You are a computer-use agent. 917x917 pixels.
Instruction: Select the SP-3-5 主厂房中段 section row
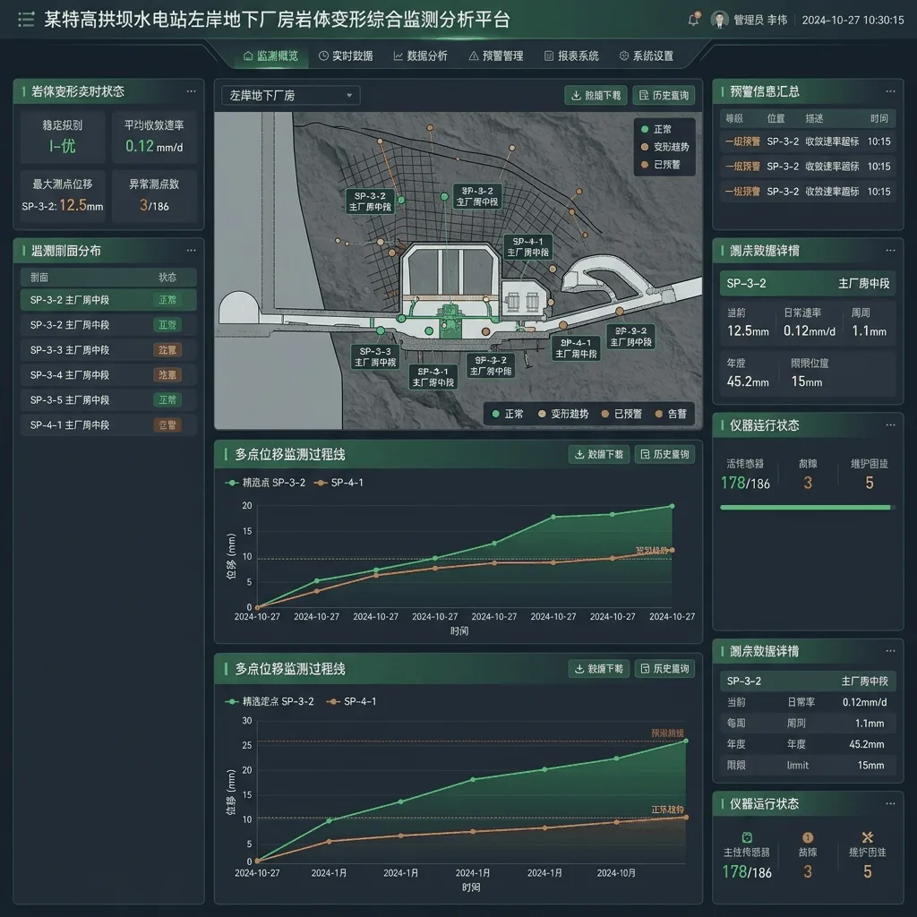pos(108,400)
